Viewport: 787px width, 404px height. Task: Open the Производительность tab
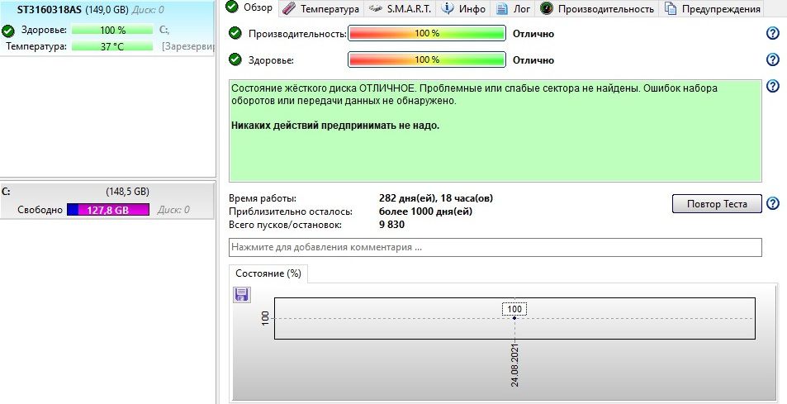pyautogui.click(x=597, y=9)
